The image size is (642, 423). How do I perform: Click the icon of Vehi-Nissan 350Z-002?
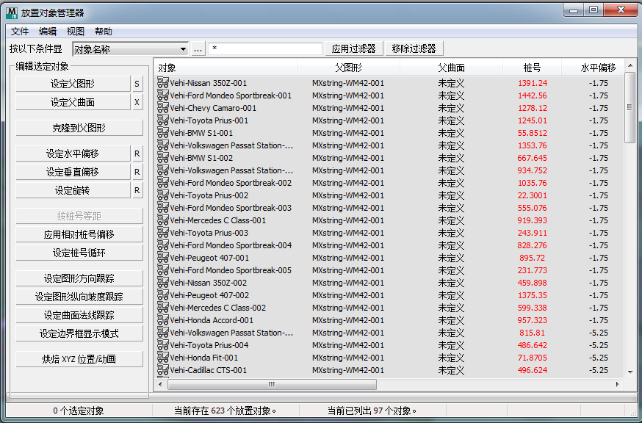pos(162,283)
